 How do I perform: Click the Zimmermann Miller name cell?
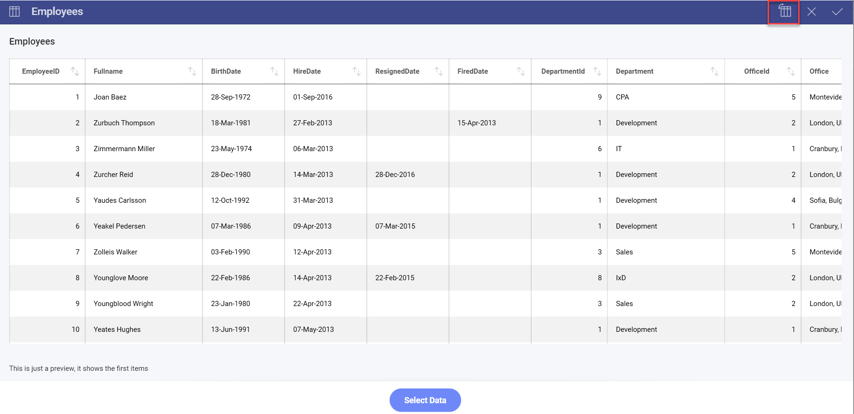coord(144,149)
